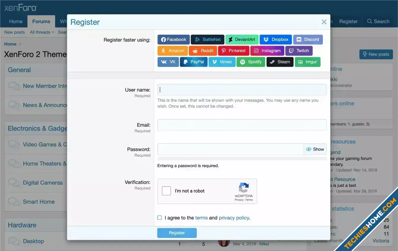Register using the Pinterest button

[234, 51]
